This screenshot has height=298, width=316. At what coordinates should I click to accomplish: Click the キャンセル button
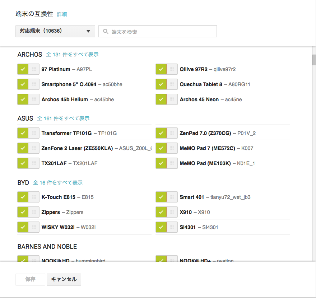click(64, 279)
